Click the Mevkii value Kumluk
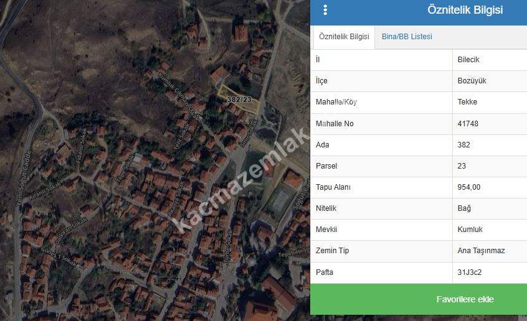This screenshot has height=321, width=527. click(470, 230)
